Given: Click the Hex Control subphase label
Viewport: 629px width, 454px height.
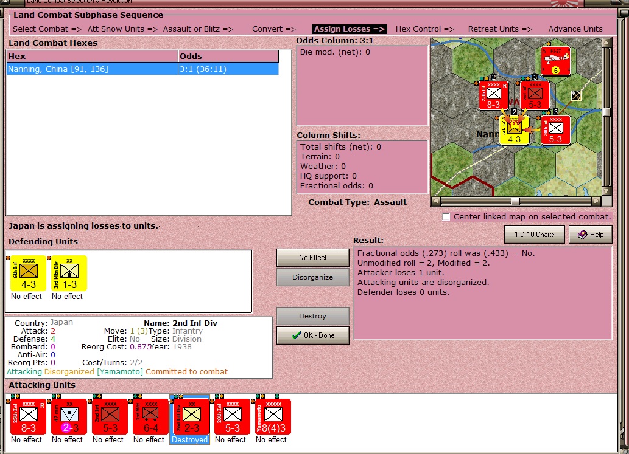Looking at the screenshot, I should pos(424,29).
